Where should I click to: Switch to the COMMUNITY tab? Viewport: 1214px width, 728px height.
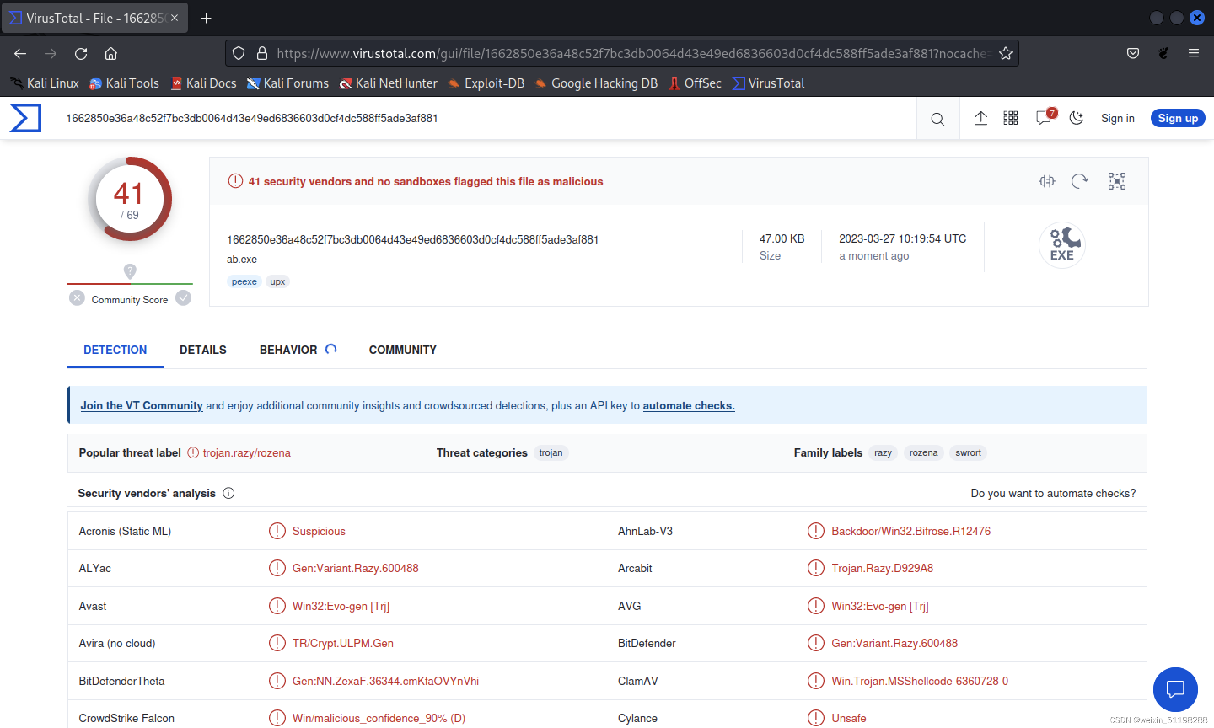pos(403,350)
